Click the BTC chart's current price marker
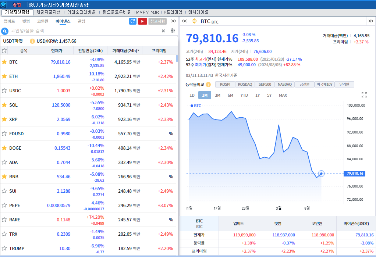The image size is (376, 257). (321, 174)
